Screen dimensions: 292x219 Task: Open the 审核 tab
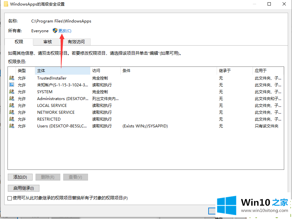coord(48,42)
